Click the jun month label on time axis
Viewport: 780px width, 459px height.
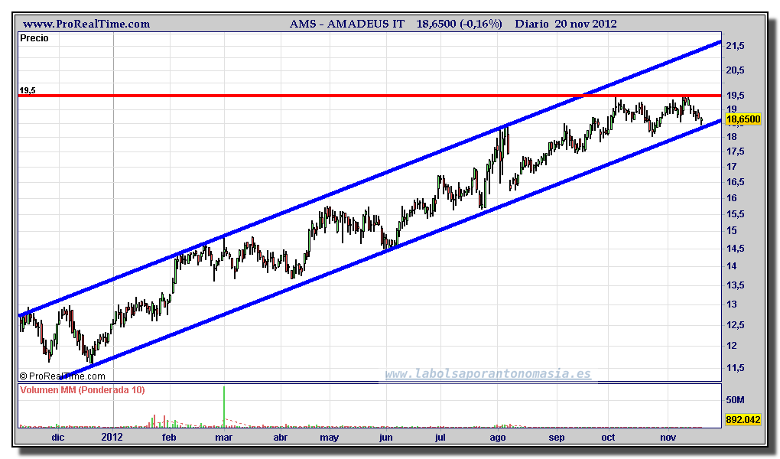pos(386,438)
